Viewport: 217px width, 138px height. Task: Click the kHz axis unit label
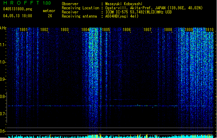3,28
